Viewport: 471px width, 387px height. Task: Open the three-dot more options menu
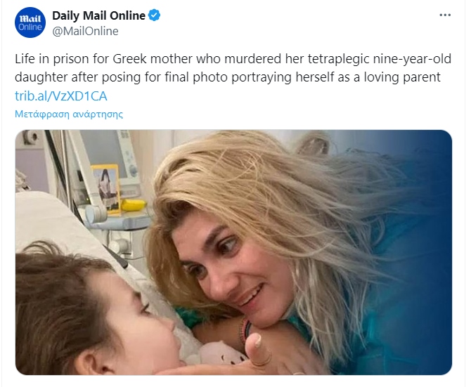pos(445,15)
